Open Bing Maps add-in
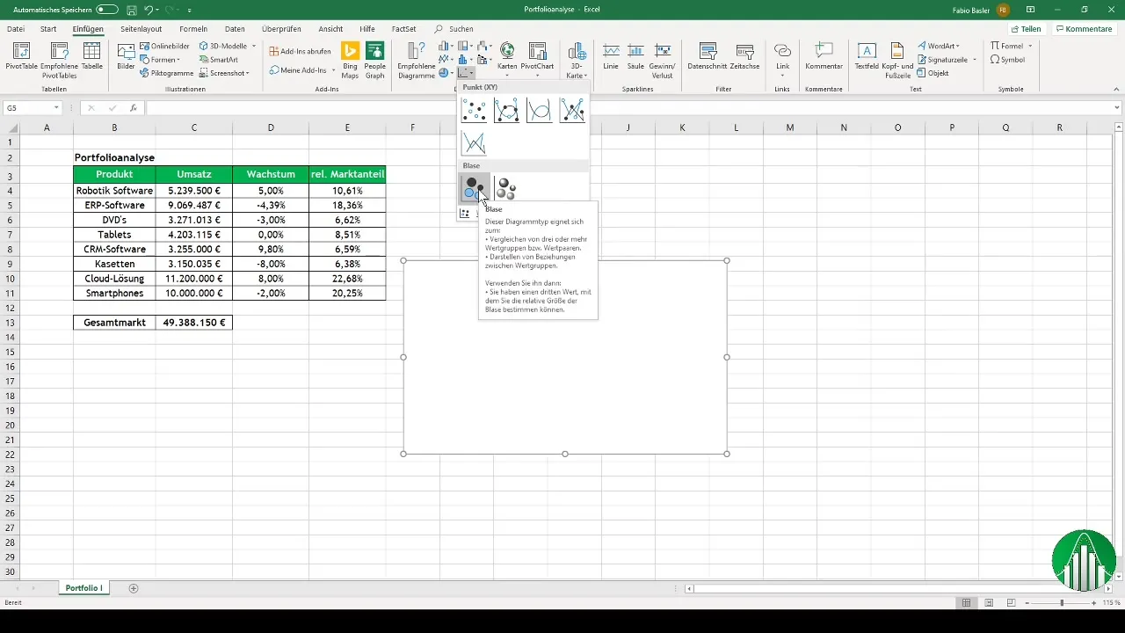 click(x=351, y=60)
